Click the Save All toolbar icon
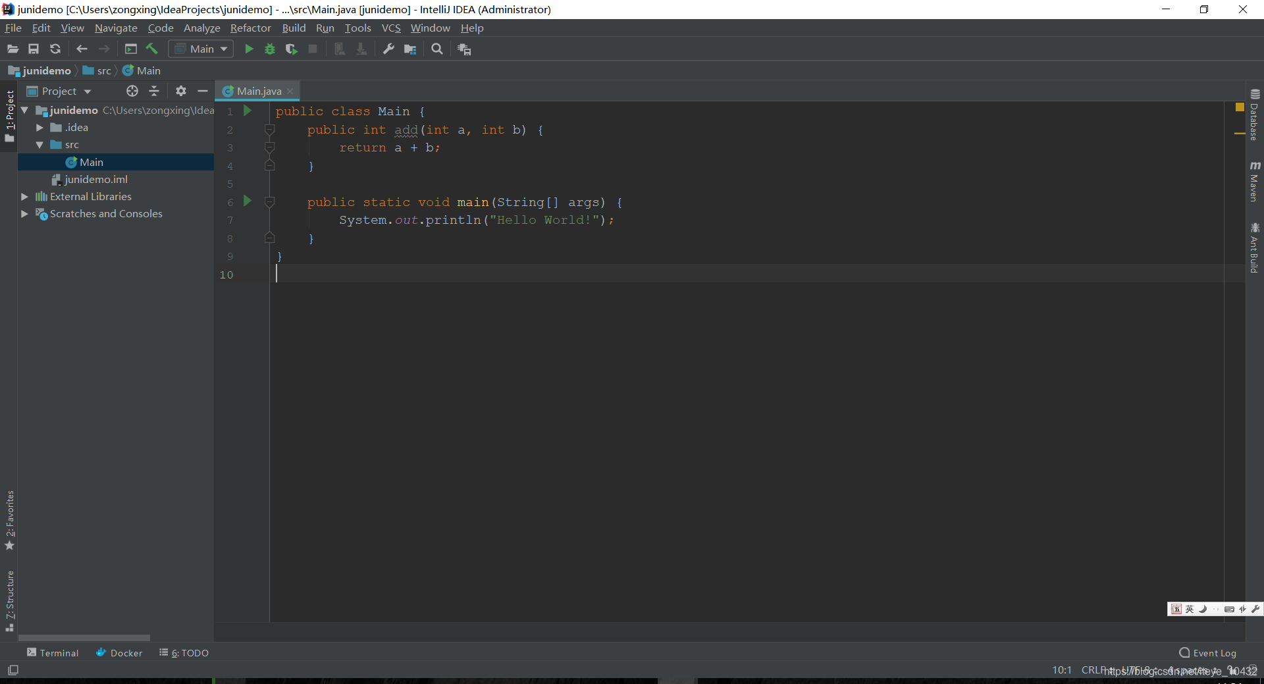 click(34, 49)
